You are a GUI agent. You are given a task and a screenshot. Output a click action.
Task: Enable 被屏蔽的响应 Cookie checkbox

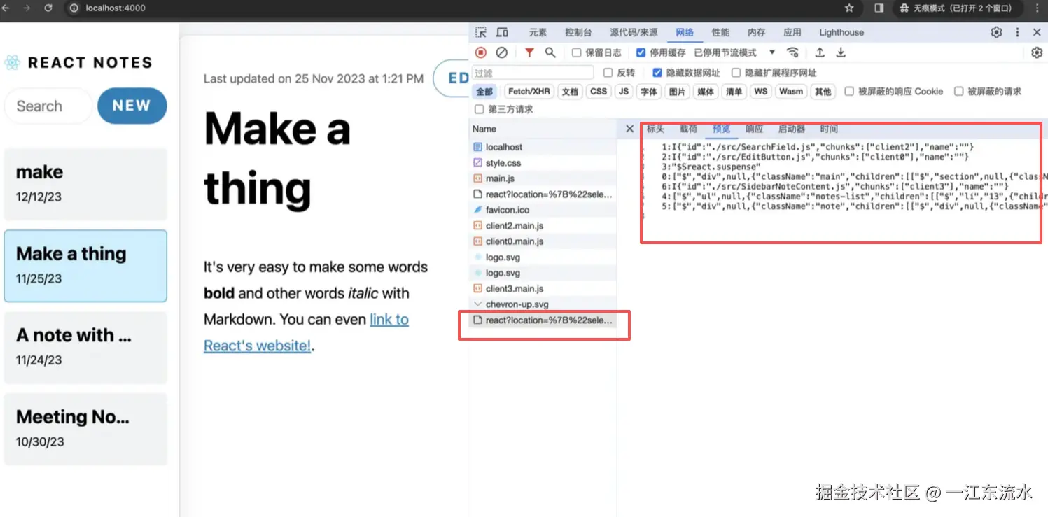(x=849, y=92)
